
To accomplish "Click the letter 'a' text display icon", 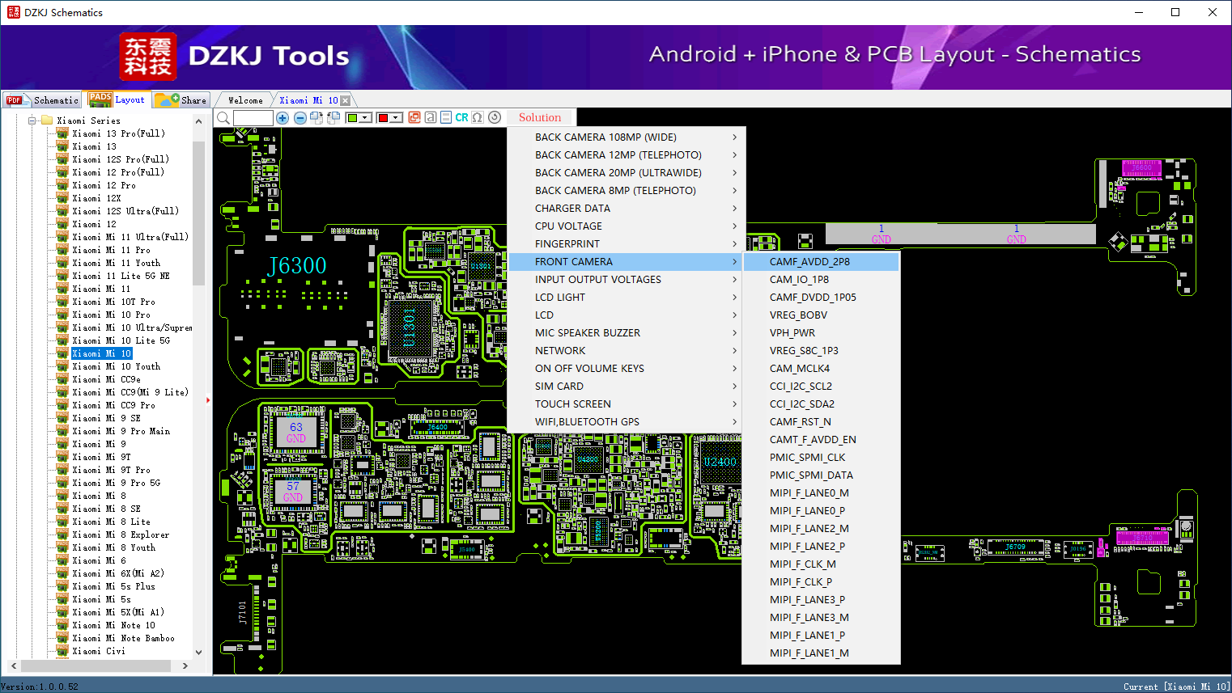I will pyautogui.click(x=431, y=118).
